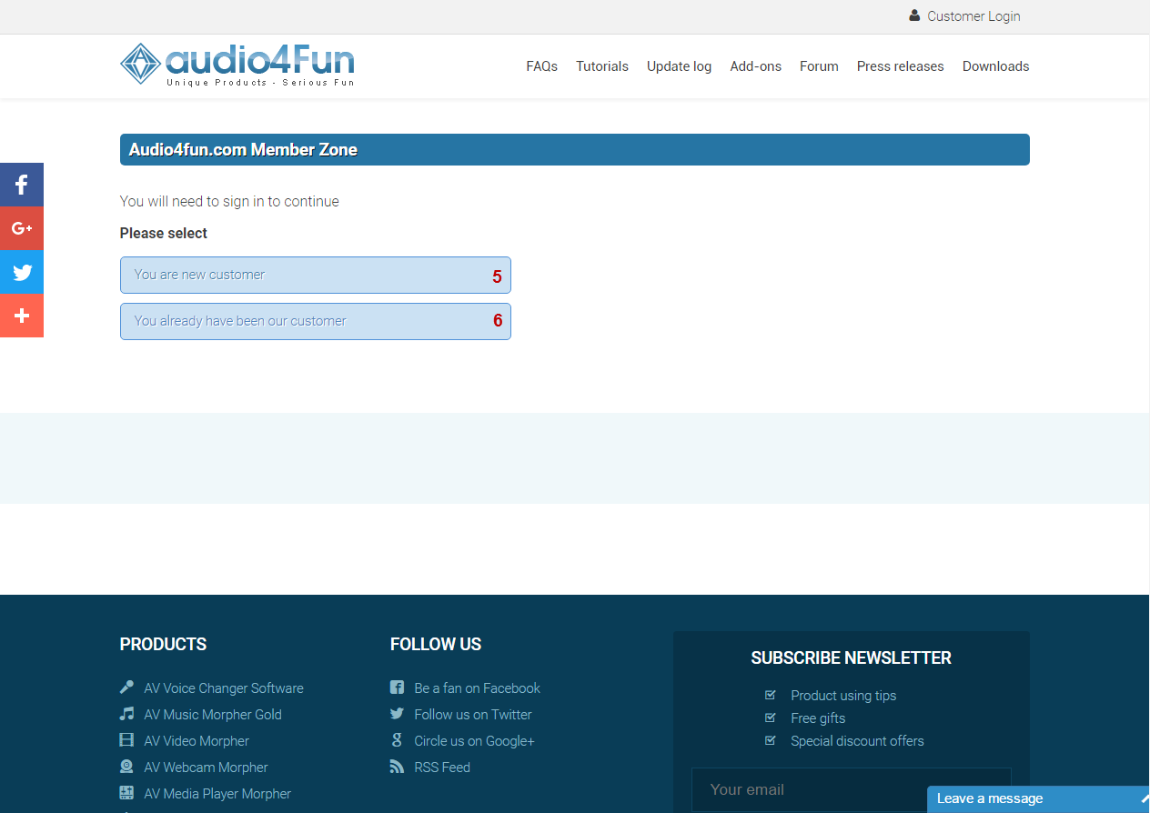
Task: Click the 'Audio4fun.com Member Zone' heading
Action: pos(243,150)
